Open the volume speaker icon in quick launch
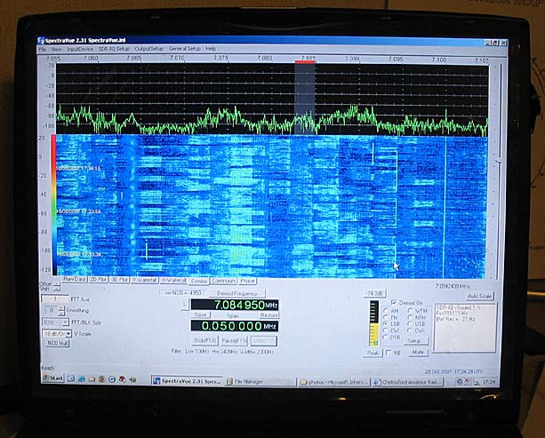Image resolution: width=545 pixels, height=438 pixels. click(x=132, y=379)
